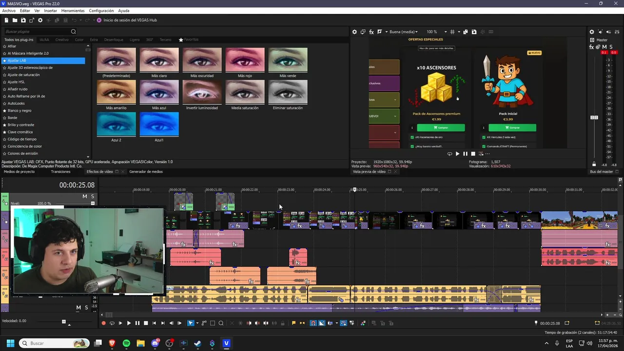Open Auto Ripple mode dropdown arrow
The height and width of the screenshot is (351, 624).
337,323
